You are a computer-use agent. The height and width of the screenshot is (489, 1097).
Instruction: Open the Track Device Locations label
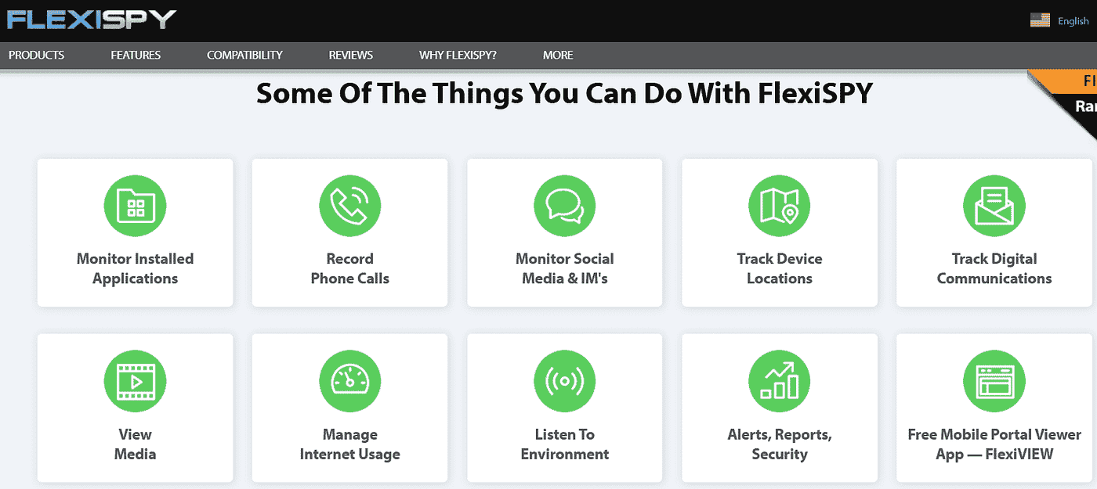tap(780, 268)
